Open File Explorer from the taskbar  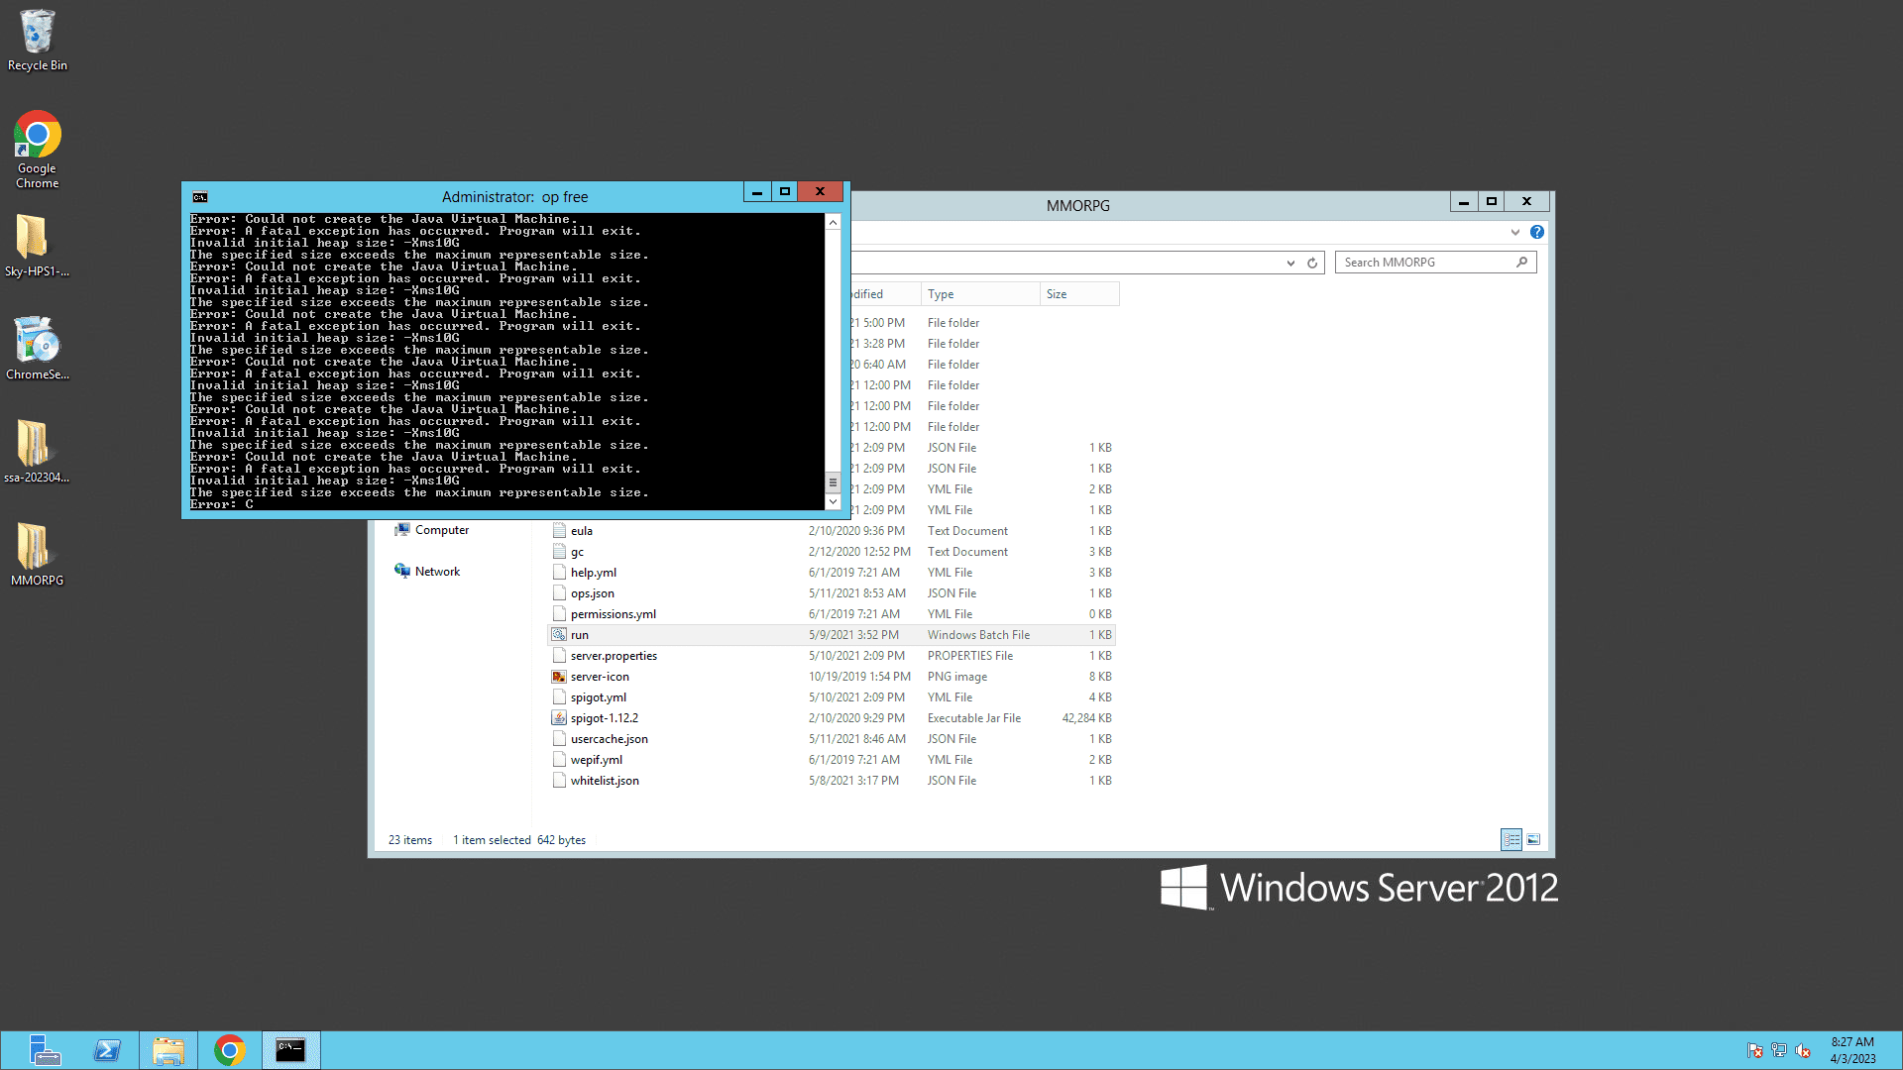(168, 1050)
